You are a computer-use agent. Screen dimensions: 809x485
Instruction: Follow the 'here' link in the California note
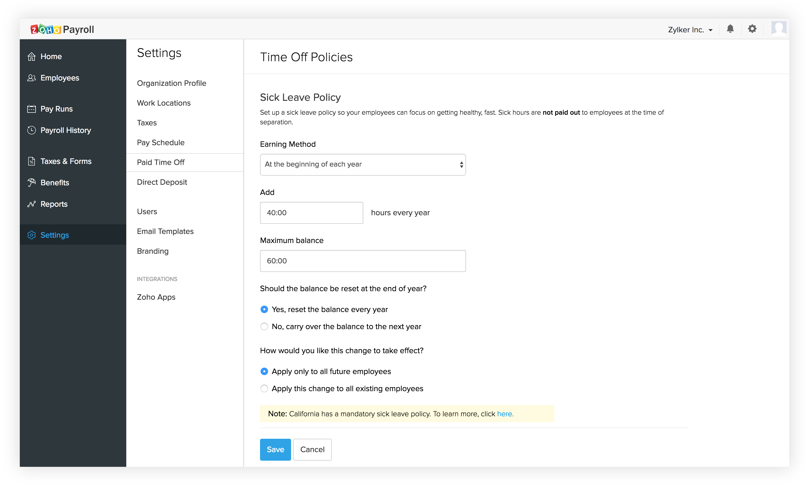click(x=505, y=414)
